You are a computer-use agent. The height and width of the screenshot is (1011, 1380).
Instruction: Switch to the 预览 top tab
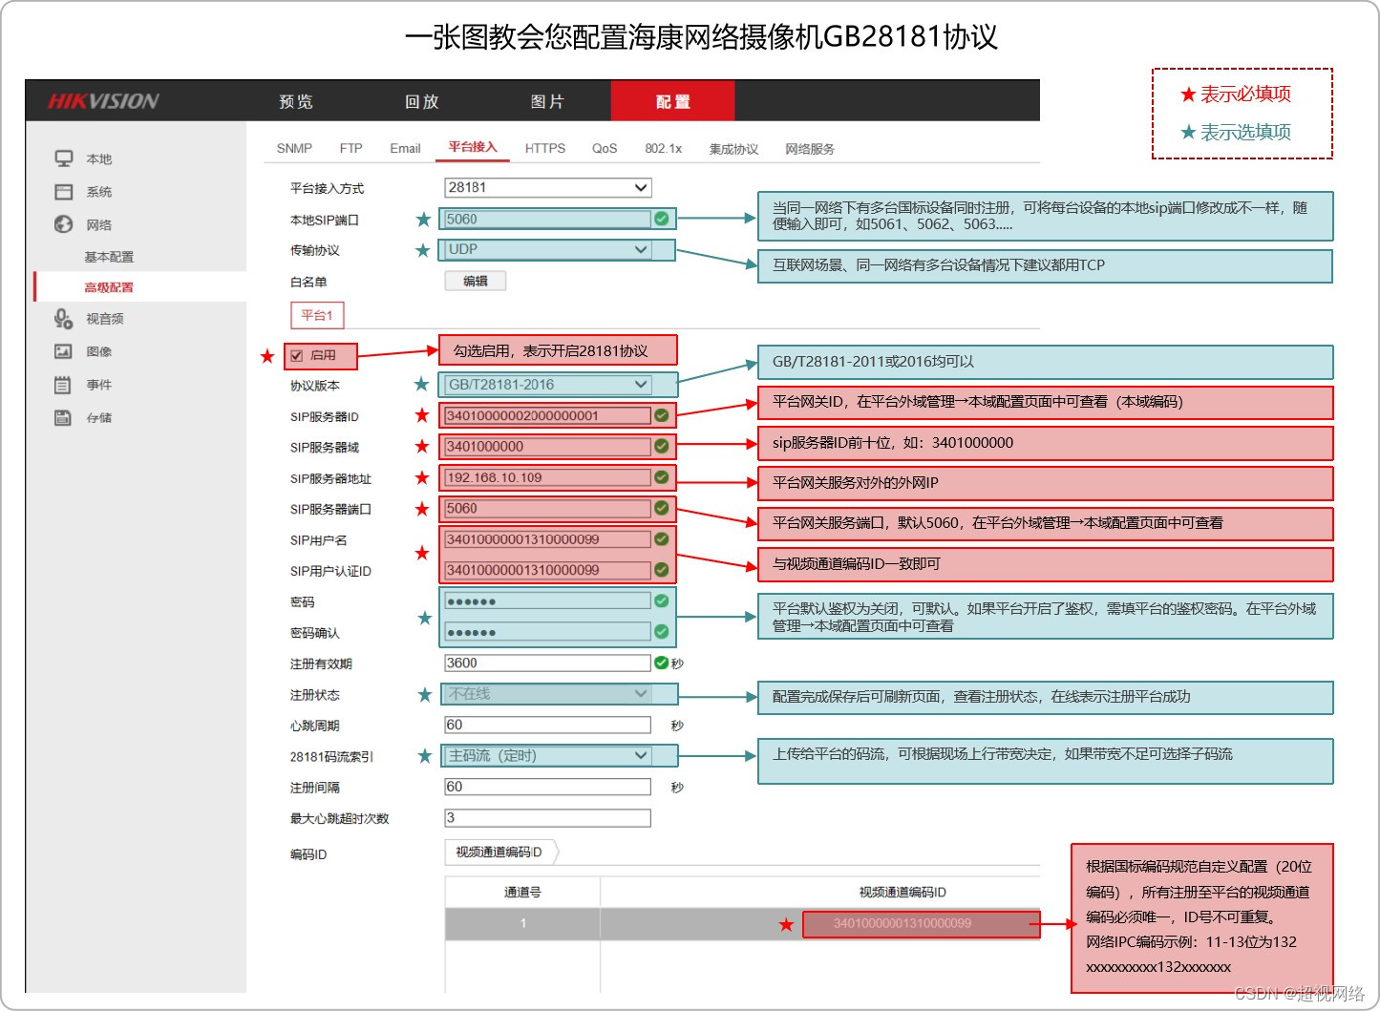click(x=296, y=101)
